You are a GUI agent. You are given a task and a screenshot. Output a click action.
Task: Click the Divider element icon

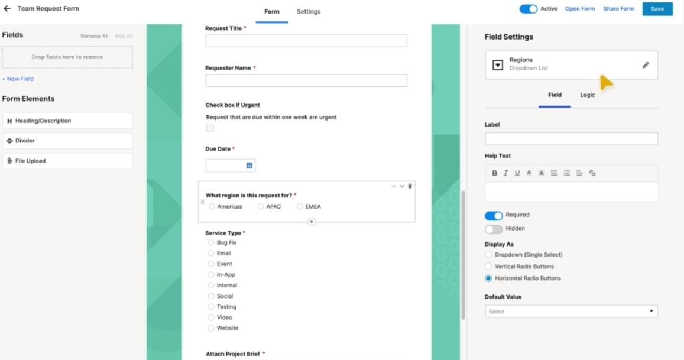tap(9, 141)
